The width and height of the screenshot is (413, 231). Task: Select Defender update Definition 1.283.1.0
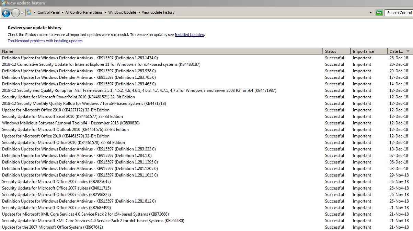tap(206, 156)
